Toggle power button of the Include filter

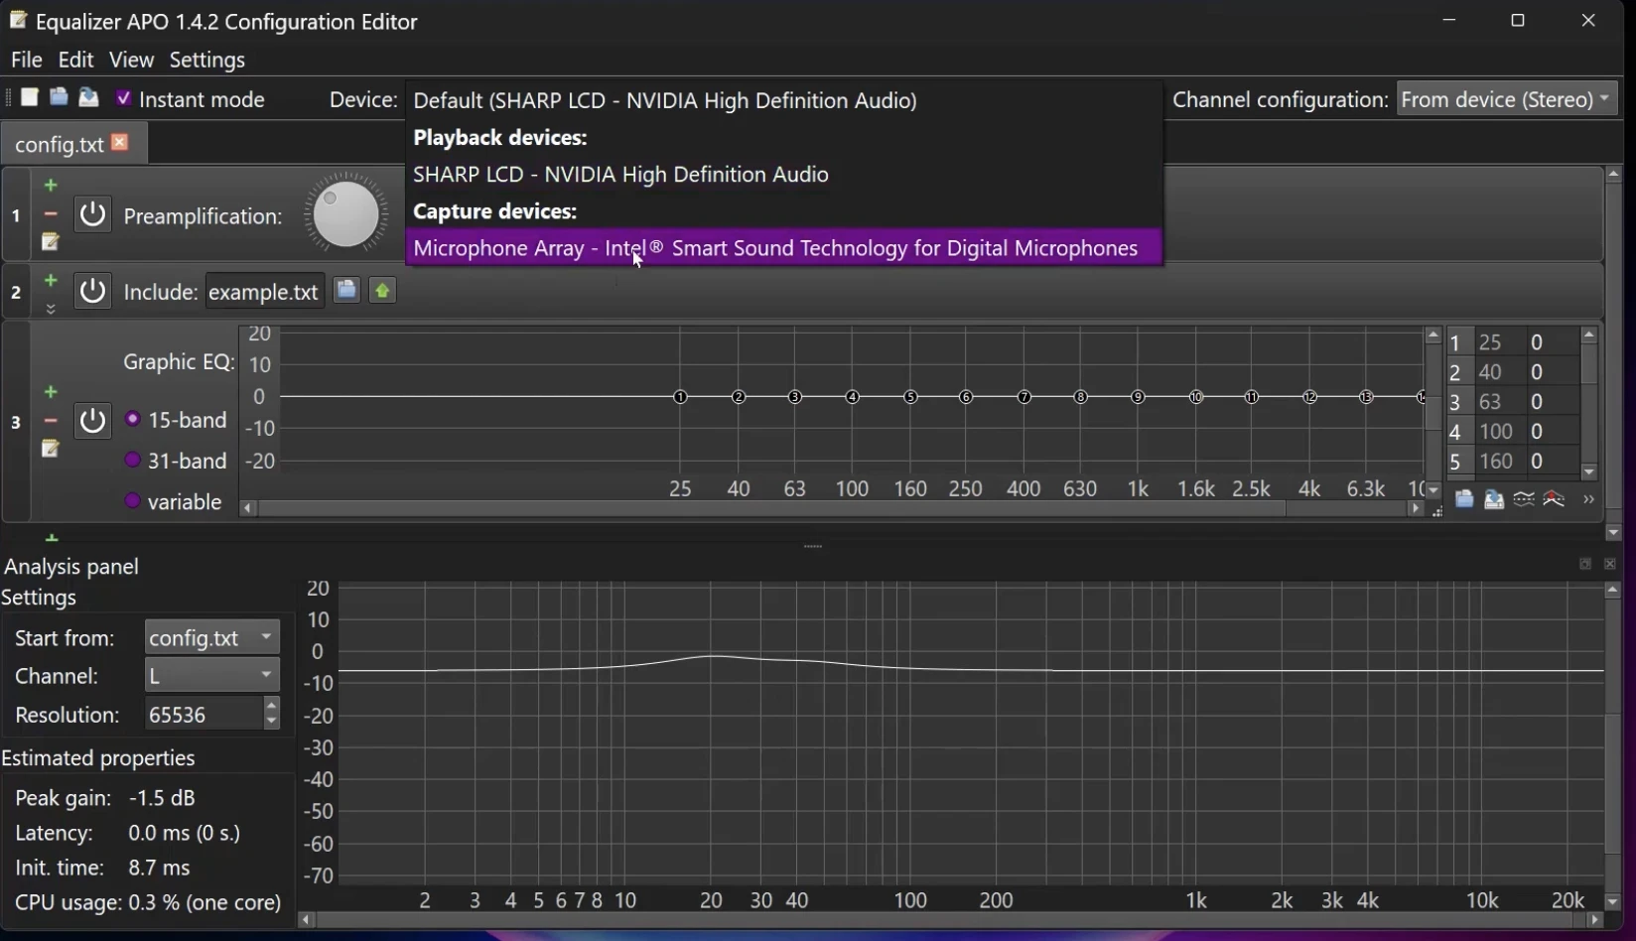92,291
